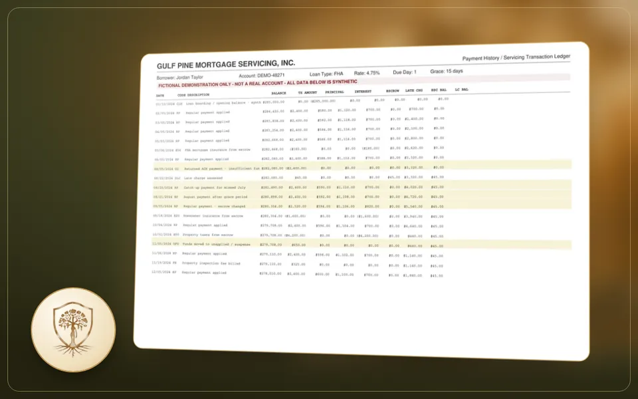Select the '$283,838.00' balance value
Screen dimensions: 638x399
(x=272, y=121)
